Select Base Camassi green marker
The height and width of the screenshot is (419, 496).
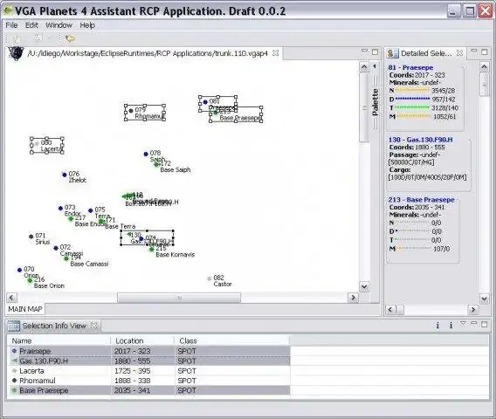coord(66,258)
